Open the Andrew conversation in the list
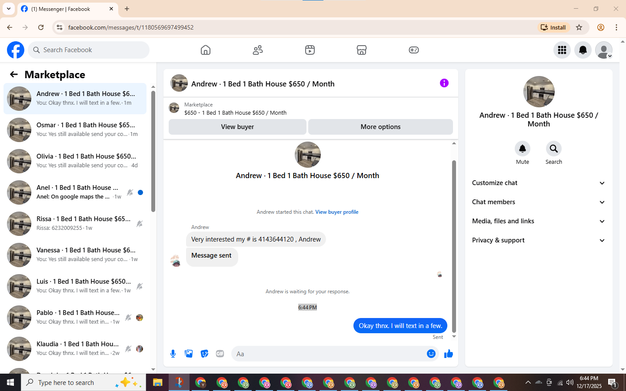The image size is (626, 391). click(75, 99)
